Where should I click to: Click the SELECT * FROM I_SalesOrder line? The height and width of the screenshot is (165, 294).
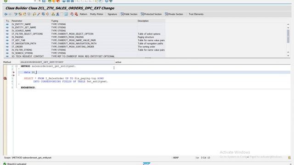[64, 78]
